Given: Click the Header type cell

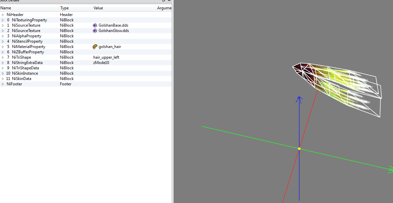Looking at the screenshot, I should [x=66, y=15].
